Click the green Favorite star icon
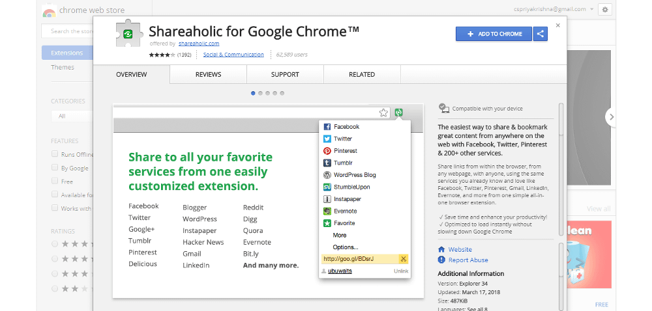The height and width of the screenshot is (311, 652). coord(327,223)
